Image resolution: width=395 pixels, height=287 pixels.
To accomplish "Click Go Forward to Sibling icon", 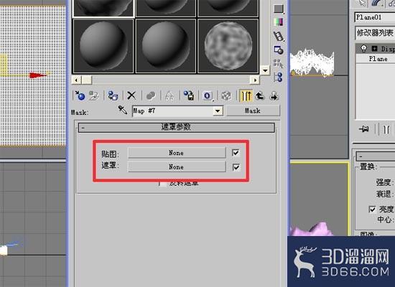I will point(274,95).
